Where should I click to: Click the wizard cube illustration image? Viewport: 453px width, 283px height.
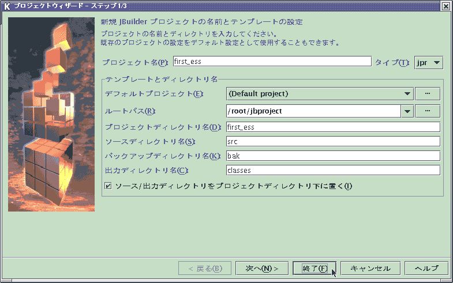51,115
